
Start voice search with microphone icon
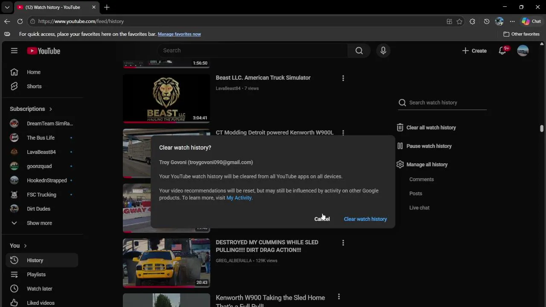pos(383,50)
